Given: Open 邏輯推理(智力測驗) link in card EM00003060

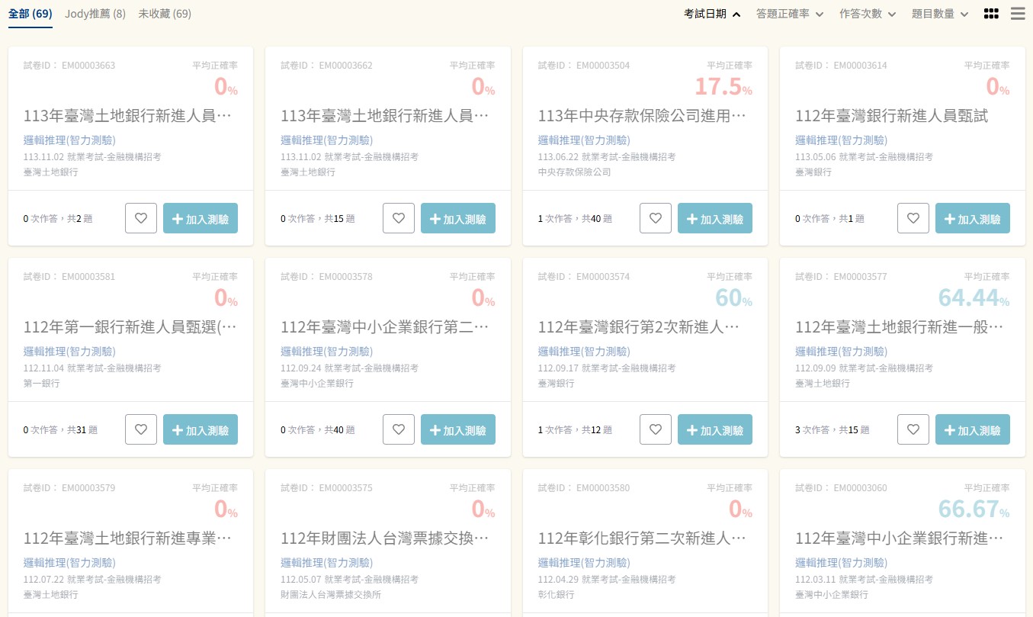Looking at the screenshot, I should tap(842, 563).
